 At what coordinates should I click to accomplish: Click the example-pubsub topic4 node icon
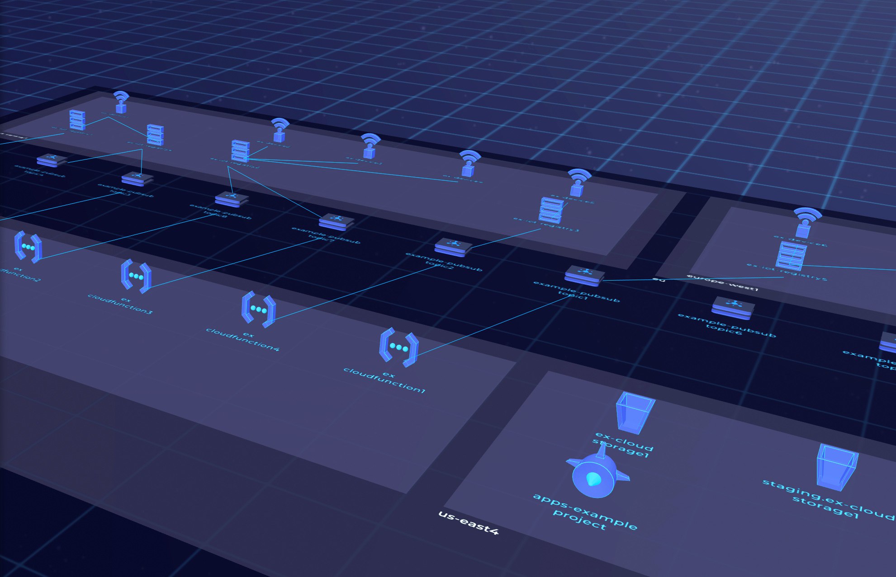coord(52,160)
